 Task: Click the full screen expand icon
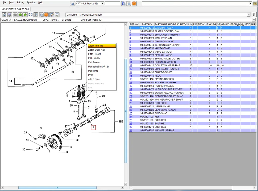(x=30, y=15)
